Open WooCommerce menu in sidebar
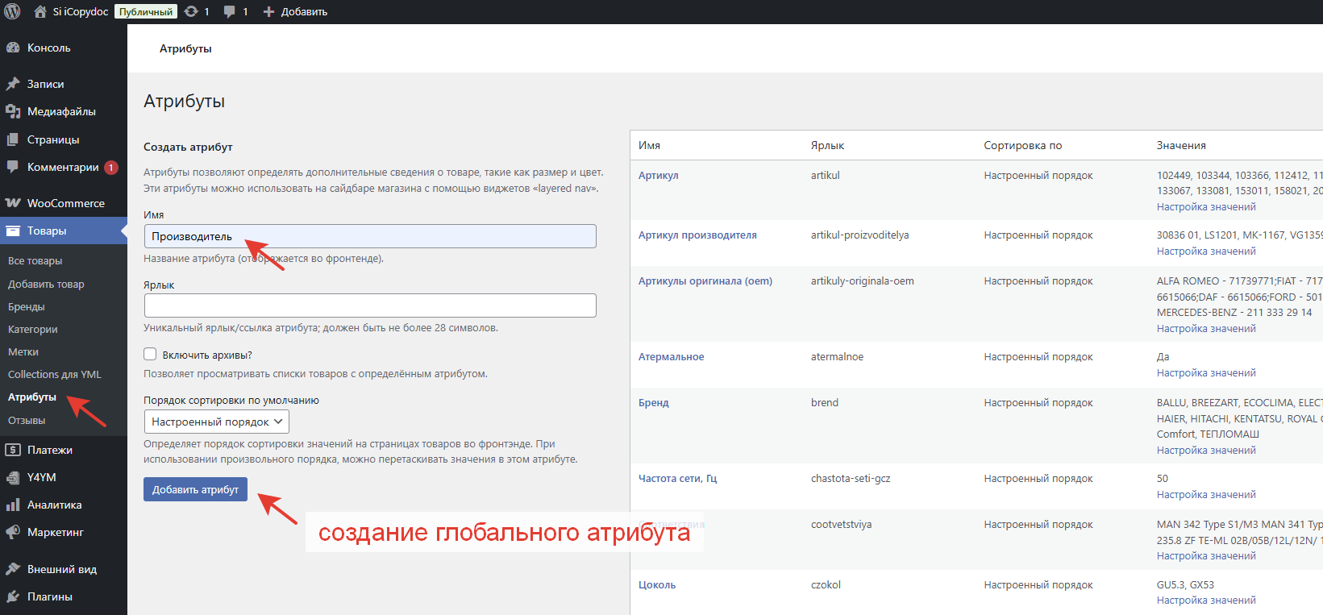 [64, 203]
